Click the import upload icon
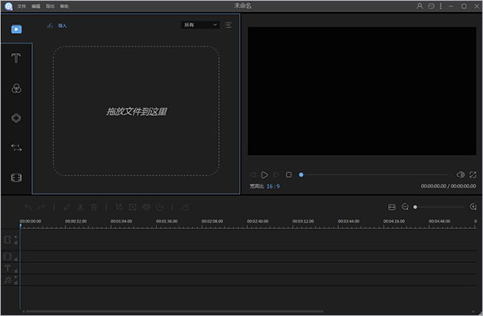Image resolution: width=483 pixels, height=316 pixels. click(x=50, y=26)
